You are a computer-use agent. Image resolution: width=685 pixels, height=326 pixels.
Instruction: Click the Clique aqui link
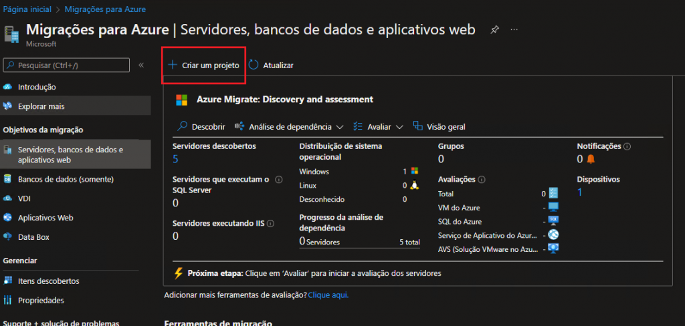tap(328, 295)
